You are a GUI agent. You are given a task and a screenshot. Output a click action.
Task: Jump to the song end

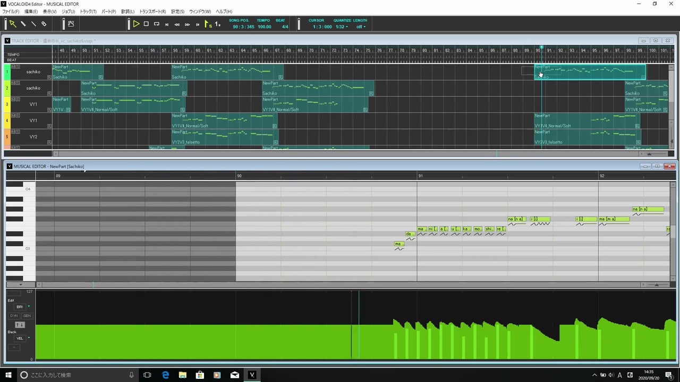click(x=198, y=24)
